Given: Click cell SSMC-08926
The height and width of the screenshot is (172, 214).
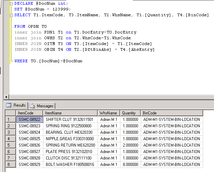Looking at the screenshot, I should tap(30, 145).
